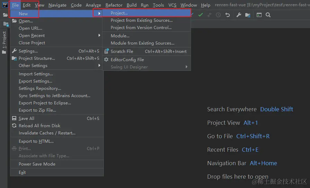Click Open URL... menu entry

(57, 28)
